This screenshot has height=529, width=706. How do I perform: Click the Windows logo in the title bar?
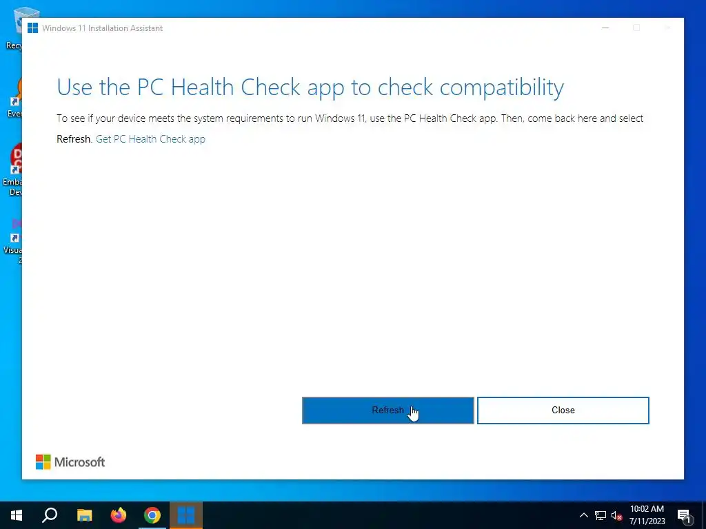(32, 28)
